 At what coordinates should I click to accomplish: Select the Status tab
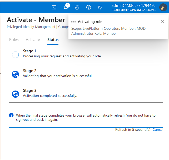[53, 40]
